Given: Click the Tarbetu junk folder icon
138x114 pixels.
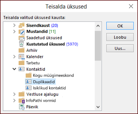Looking at the screenshot, I should coord(21,63).
